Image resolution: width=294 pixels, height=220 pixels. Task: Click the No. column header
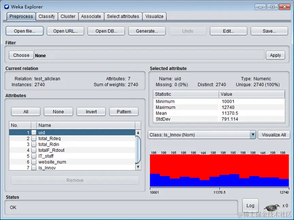coord(20,125)
